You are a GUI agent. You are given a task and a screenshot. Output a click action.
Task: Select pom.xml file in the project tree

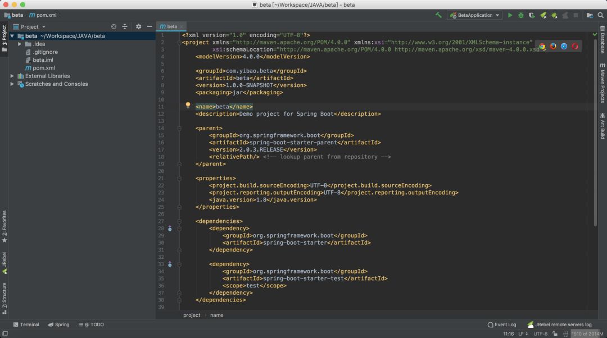[x=43, y=68]
